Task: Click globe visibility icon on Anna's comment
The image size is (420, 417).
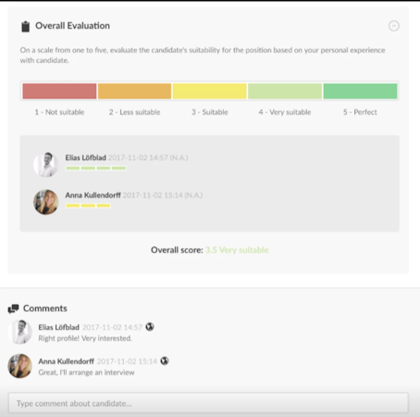Action: tap(165, 360)
